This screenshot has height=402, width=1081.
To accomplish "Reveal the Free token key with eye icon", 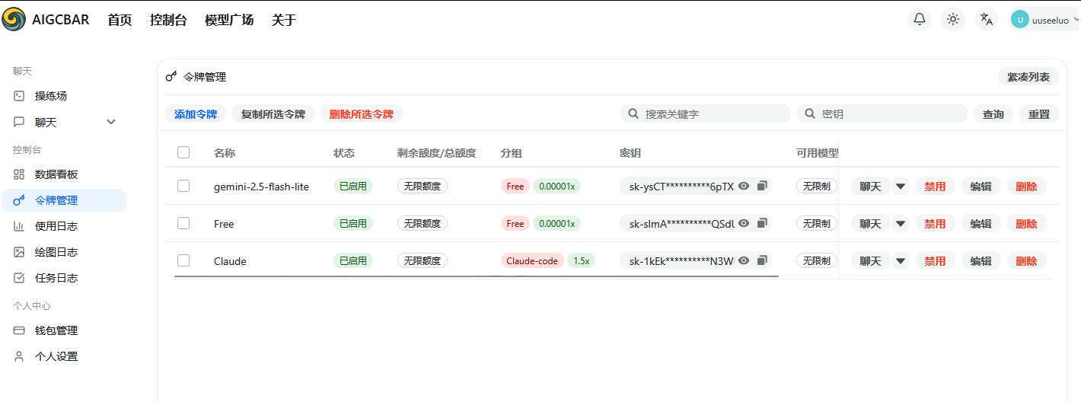I will [x=744, y=223].
